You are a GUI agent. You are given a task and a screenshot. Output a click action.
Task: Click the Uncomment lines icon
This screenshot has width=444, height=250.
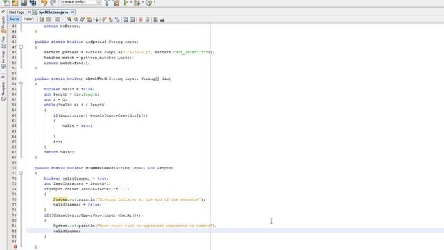[x=162, y=19]
